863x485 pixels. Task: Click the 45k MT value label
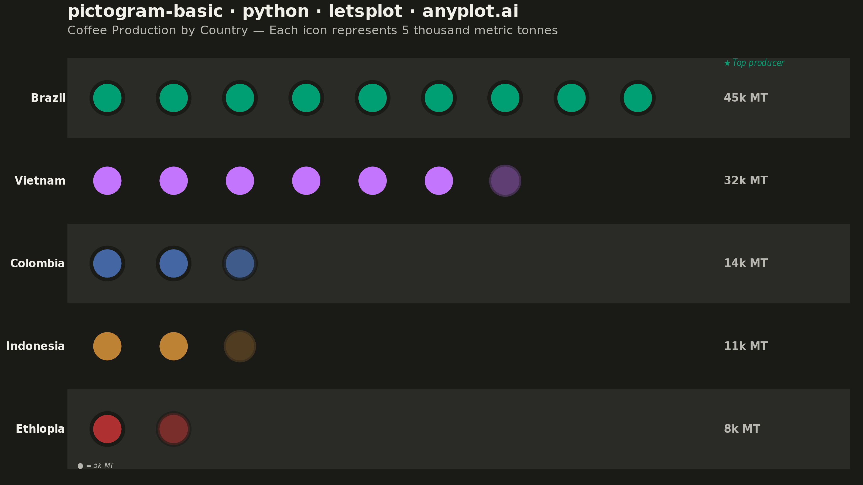(746, 98)
